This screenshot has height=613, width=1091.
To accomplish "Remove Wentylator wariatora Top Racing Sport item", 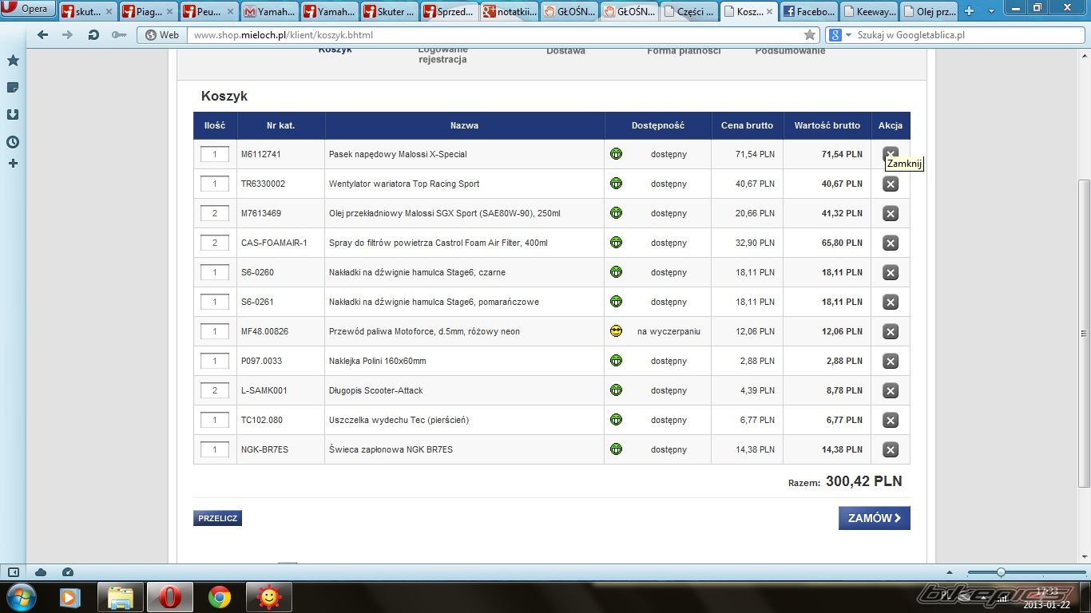I will [x=891, y=184].
